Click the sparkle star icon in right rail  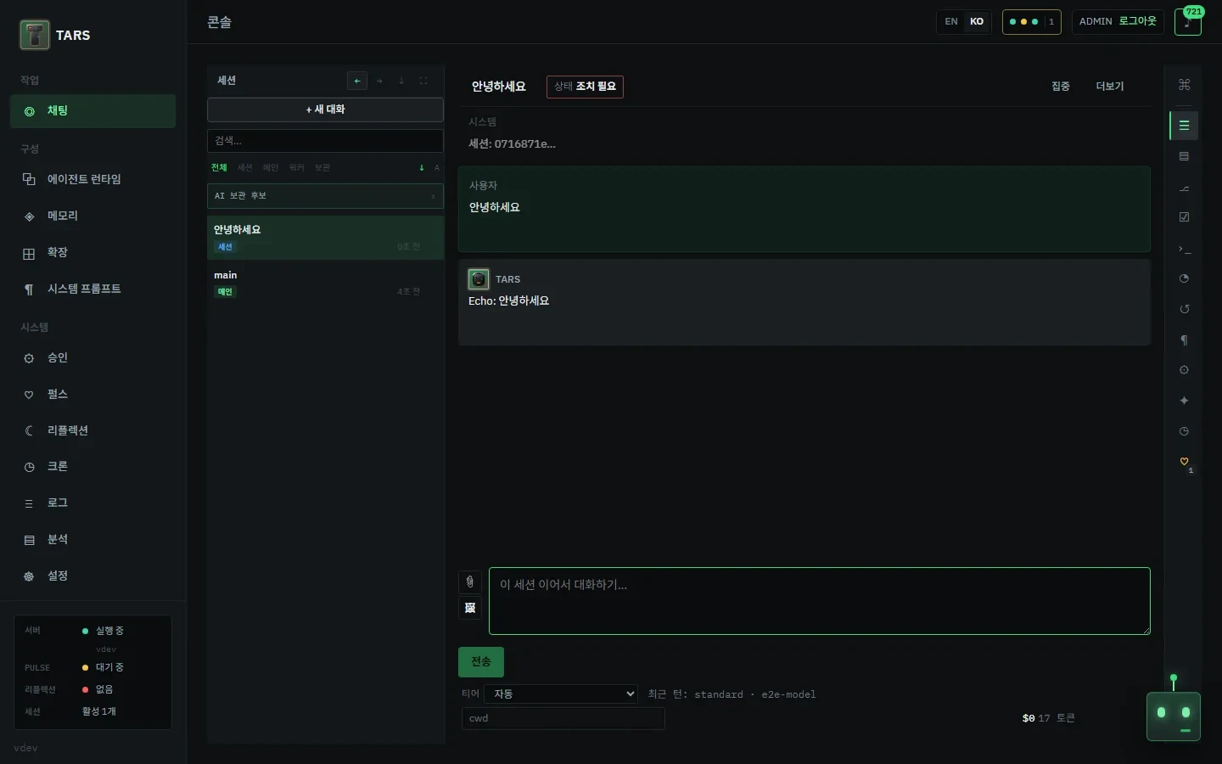click(1185, 401)
